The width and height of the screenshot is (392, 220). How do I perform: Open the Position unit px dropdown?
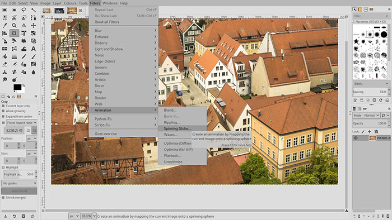pos(31,138)
